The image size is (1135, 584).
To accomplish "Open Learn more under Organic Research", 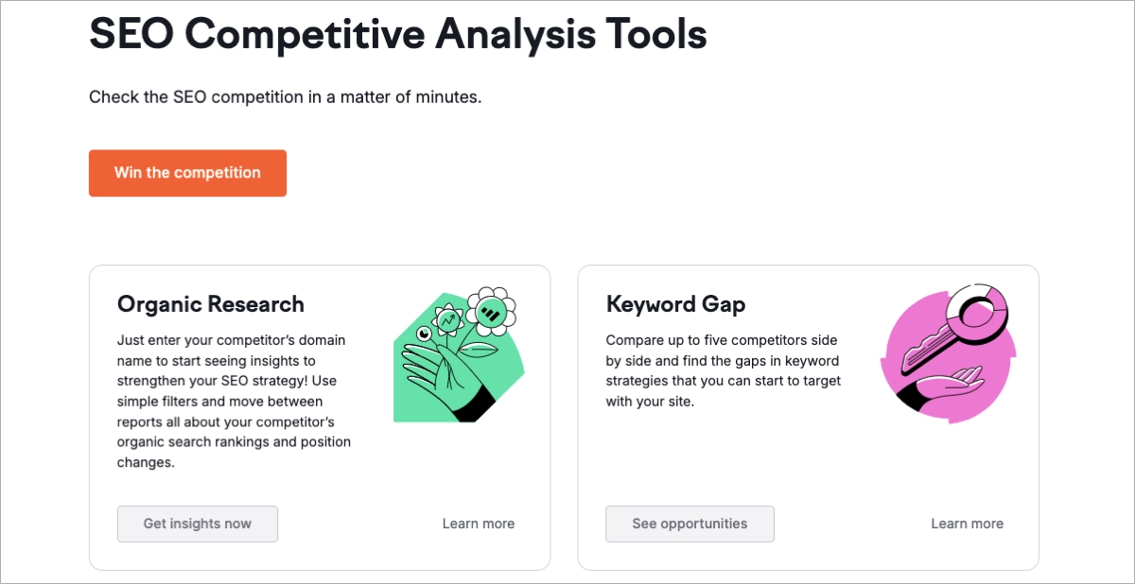I will pos(479,523).
